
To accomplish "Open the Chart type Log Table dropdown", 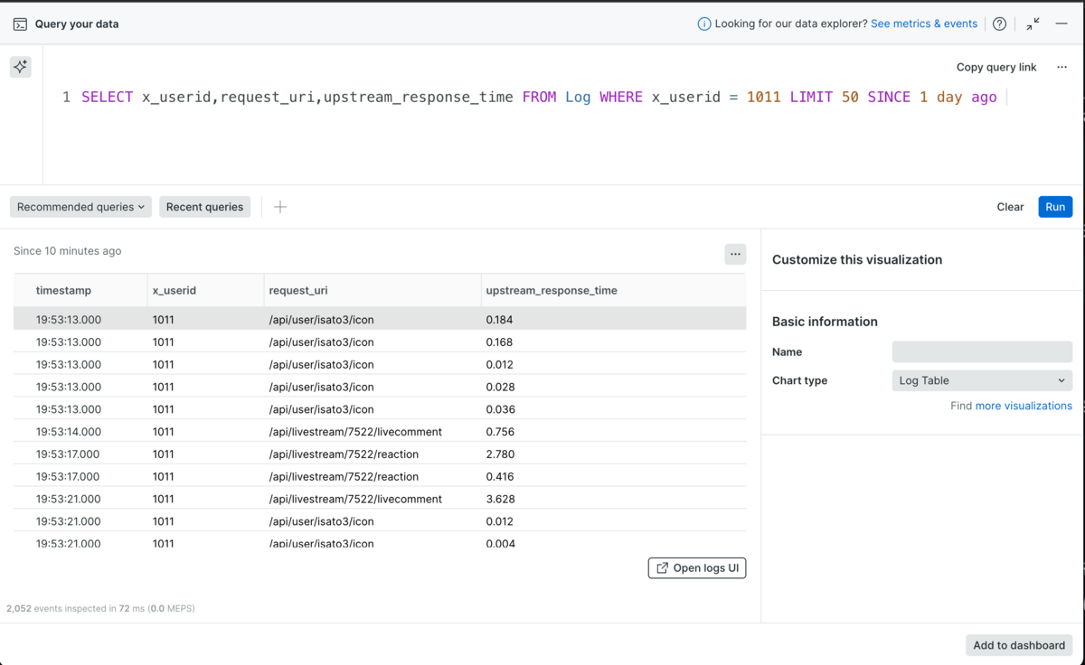I will 982,380.
